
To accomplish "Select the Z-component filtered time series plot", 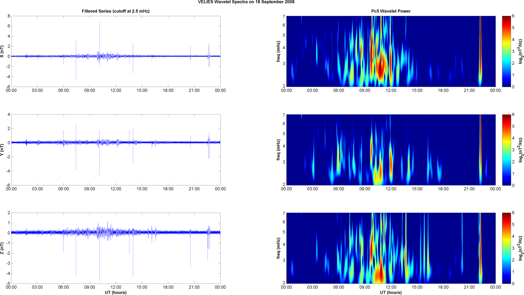I will pos(116,248).
